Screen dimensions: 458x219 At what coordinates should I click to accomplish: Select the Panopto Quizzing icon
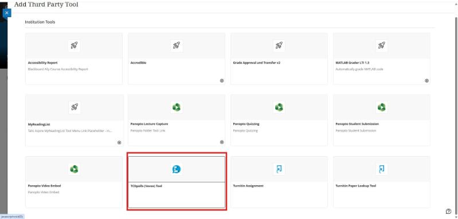point(279,107)
